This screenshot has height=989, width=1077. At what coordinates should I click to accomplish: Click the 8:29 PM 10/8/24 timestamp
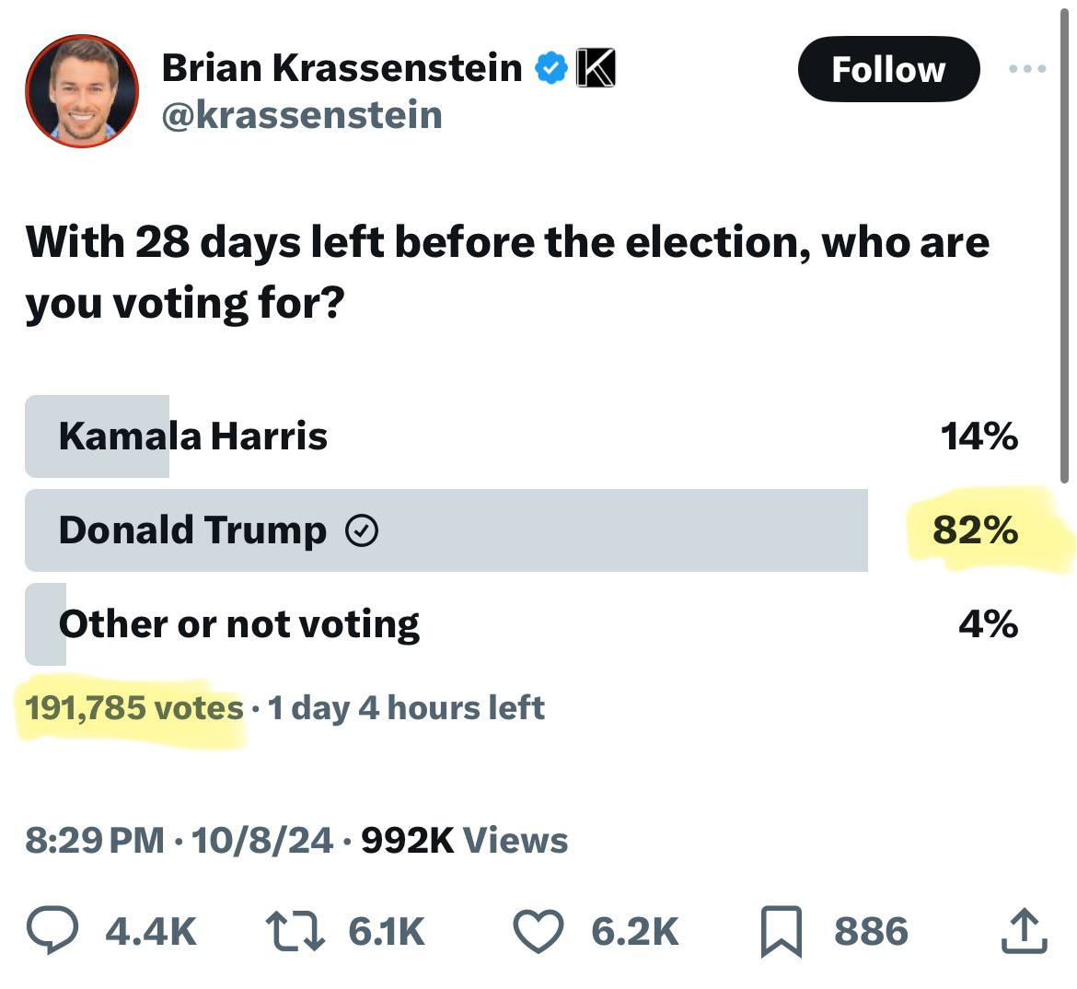(179, 840)
